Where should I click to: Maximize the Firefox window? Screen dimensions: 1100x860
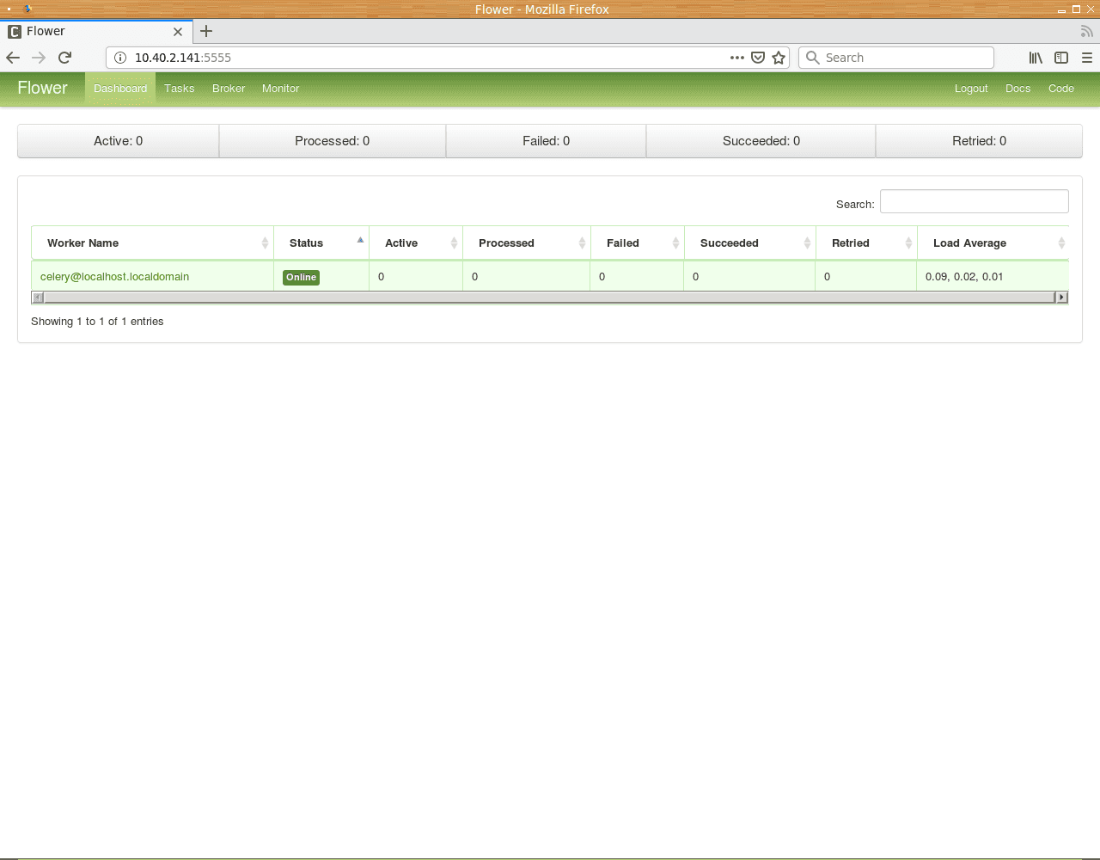point(1076,9)
